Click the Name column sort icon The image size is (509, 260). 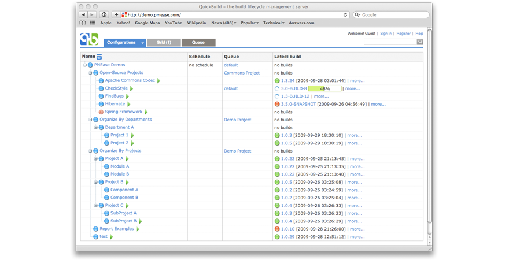(x=99, y=57)
